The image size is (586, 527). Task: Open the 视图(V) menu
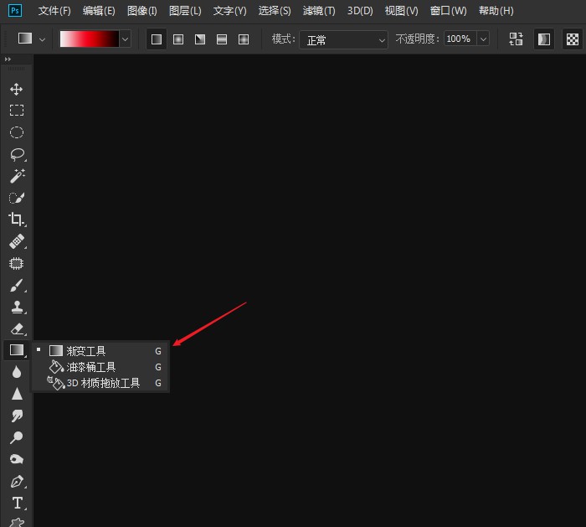point(401,11)
